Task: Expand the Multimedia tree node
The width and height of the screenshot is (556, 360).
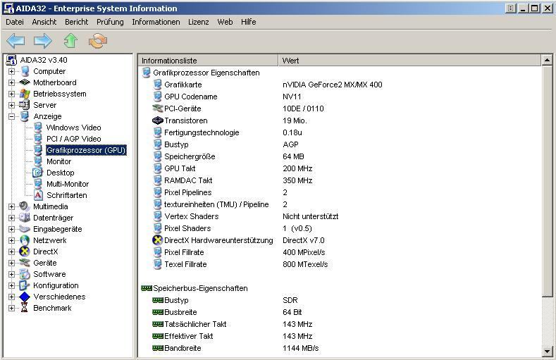Action: coord(12,206)
